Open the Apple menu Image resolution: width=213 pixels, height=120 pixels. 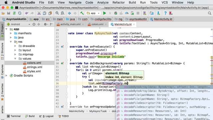pos(6,2)
